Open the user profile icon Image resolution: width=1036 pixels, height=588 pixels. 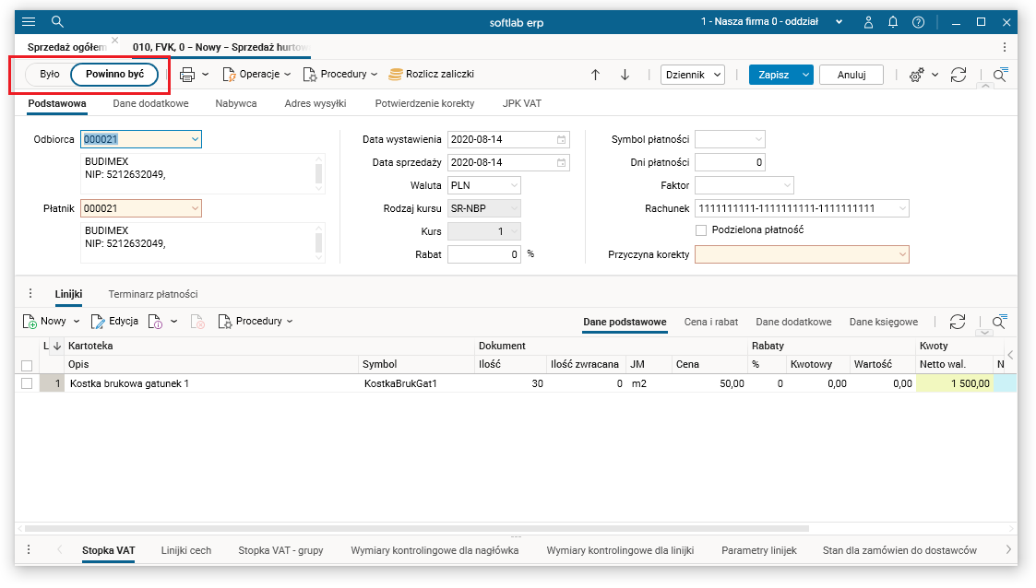point(868,22)
